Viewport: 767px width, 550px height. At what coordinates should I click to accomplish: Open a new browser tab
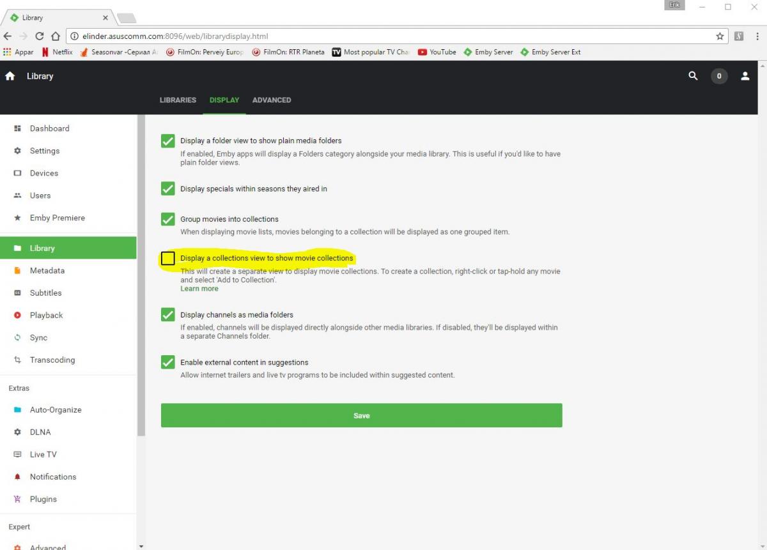coord(127,18)
